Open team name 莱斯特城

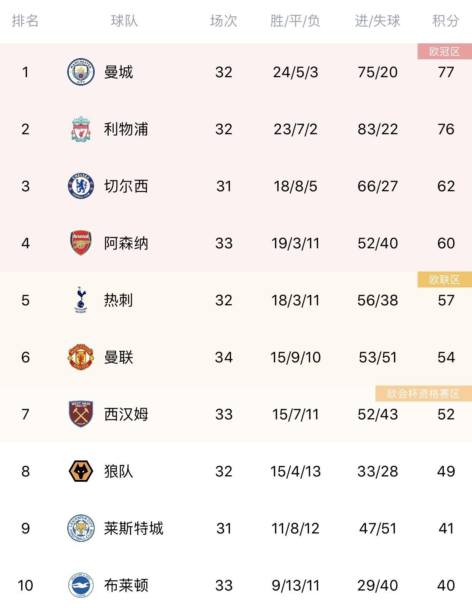(x=133, y=529)
